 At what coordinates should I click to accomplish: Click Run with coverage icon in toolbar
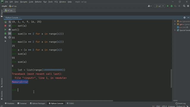[175, 6]
